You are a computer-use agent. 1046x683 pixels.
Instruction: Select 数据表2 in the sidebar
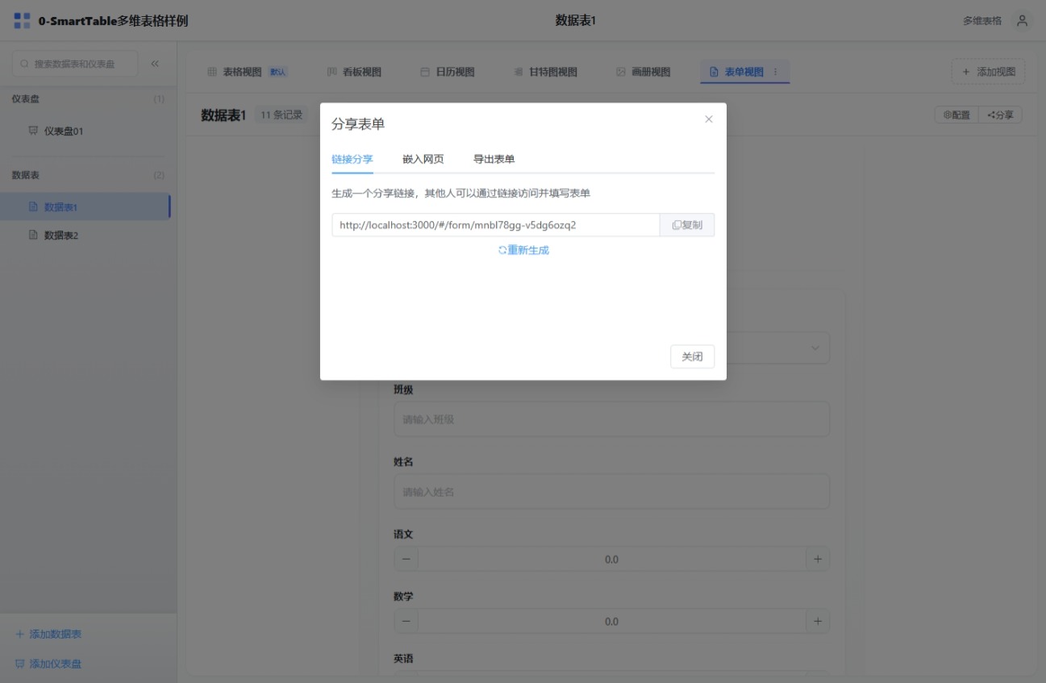pos(60,235)
